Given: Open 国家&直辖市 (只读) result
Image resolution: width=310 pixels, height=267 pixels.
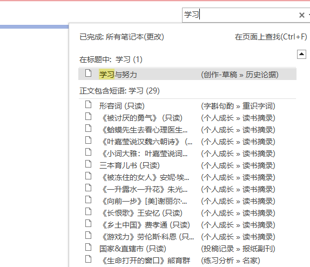Looking at the screenshot, I should click(187, 249).
